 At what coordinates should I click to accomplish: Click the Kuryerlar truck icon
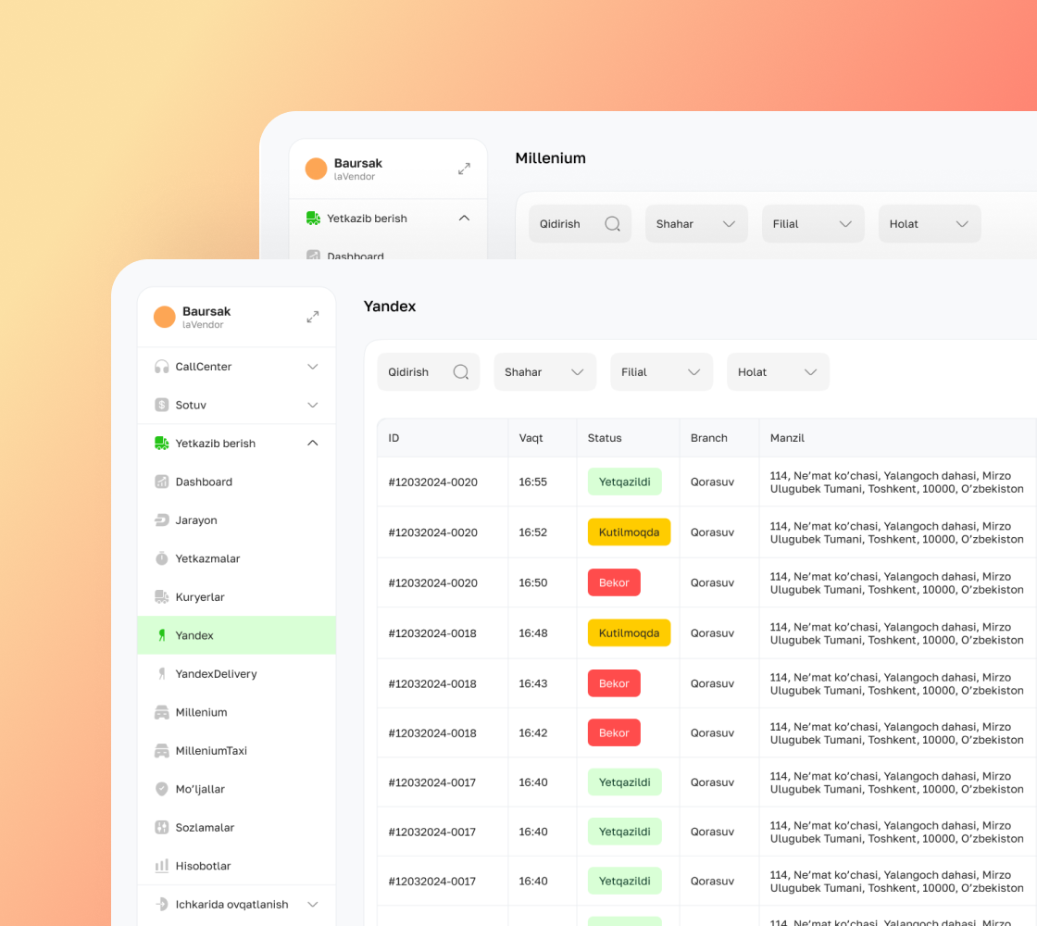161,596
